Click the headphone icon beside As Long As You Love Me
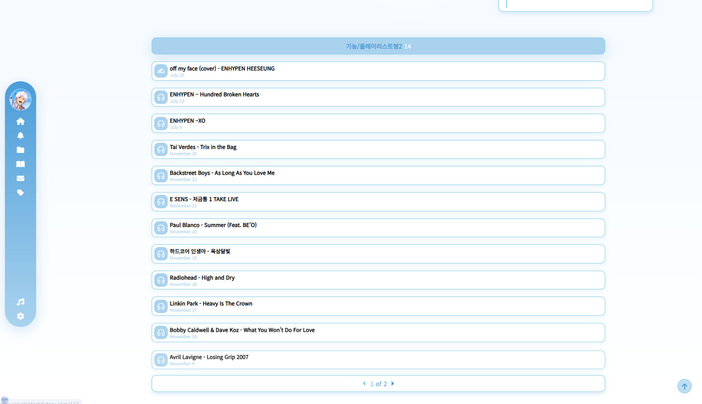 pyautogui.click(x=161, y=176)
